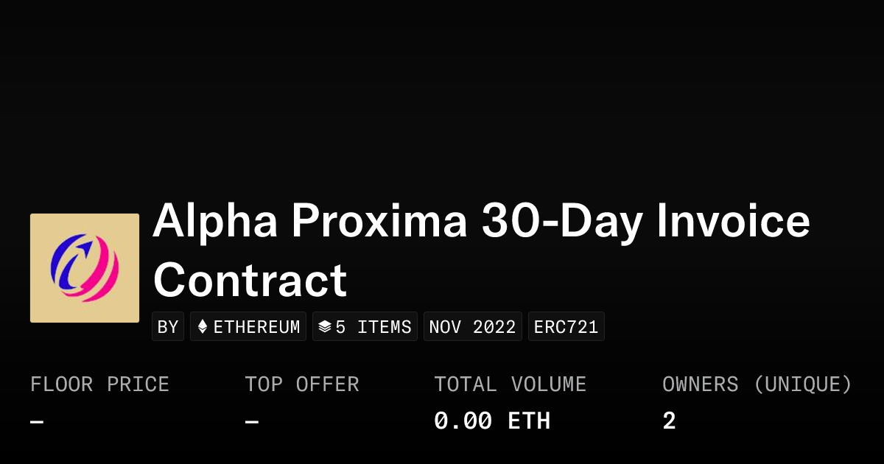Screen dimensions: 884x464
Task: Click the ETH unit after total volume
Action: (x=529, y=421)
